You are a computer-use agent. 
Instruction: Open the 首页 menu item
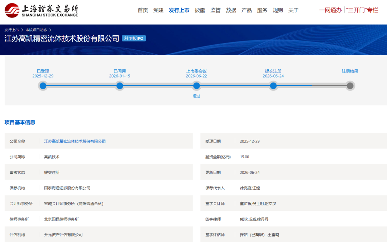point(143,10)
